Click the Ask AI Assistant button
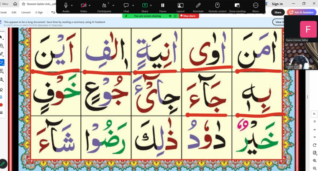 (x=301, y=13)
